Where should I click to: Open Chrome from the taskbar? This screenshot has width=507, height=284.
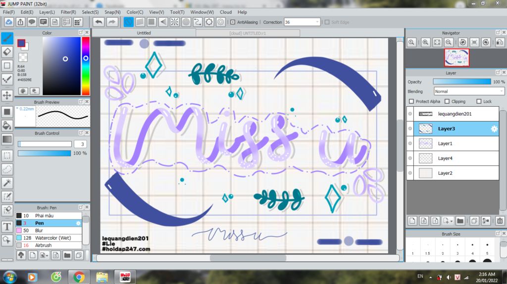[79, 277]
